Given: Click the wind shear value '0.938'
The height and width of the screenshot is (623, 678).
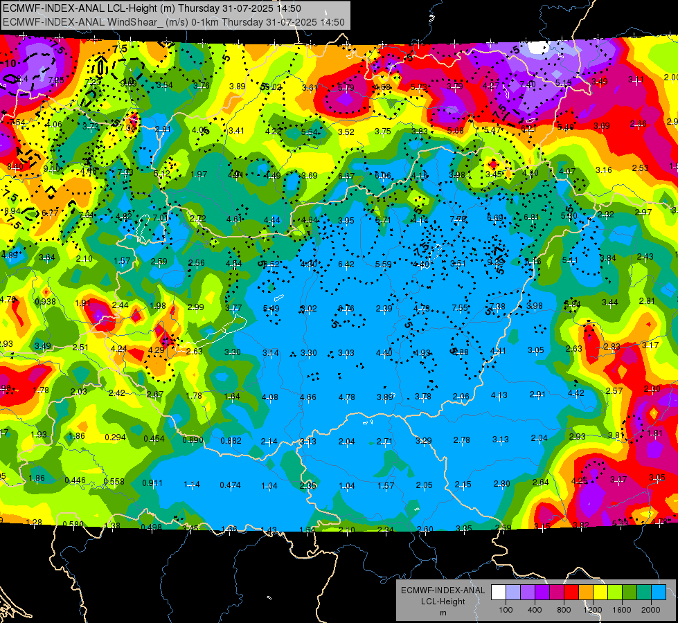Looking at the screenshot, I should pyautogui.click(x=46, y=301).
